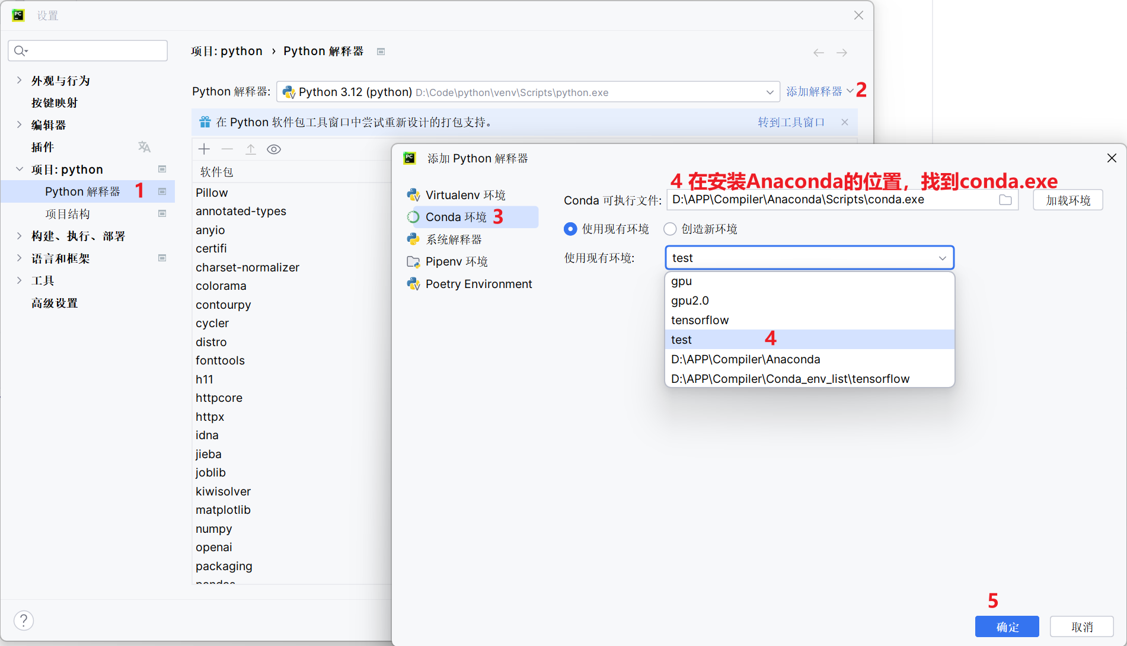The height and width of the screenshot is (646, 1127).
Task: Select 创造新环境 radio button
Action: coord(670,229)
